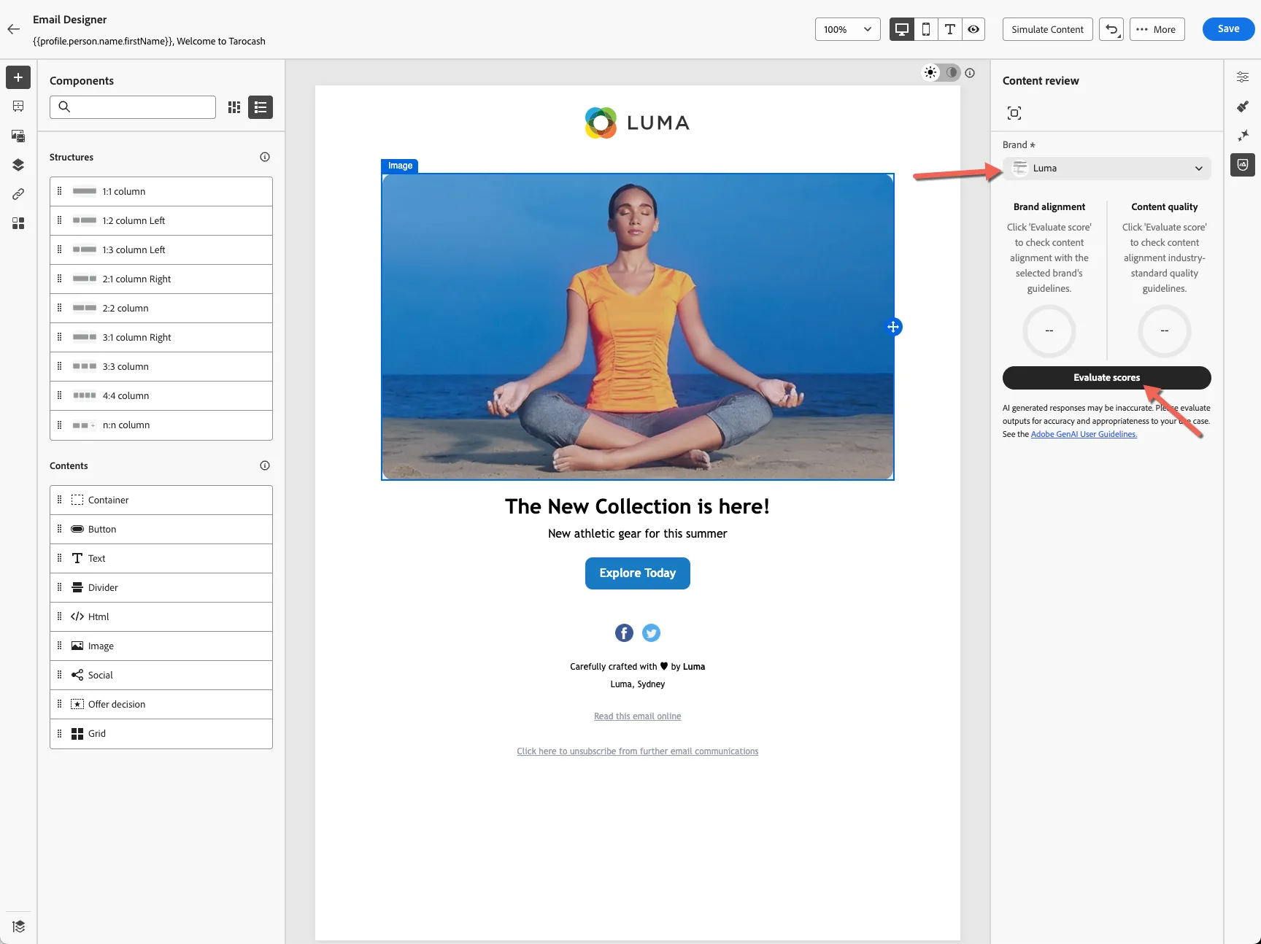Click the Explore Today button in email

tap(638, 573)
